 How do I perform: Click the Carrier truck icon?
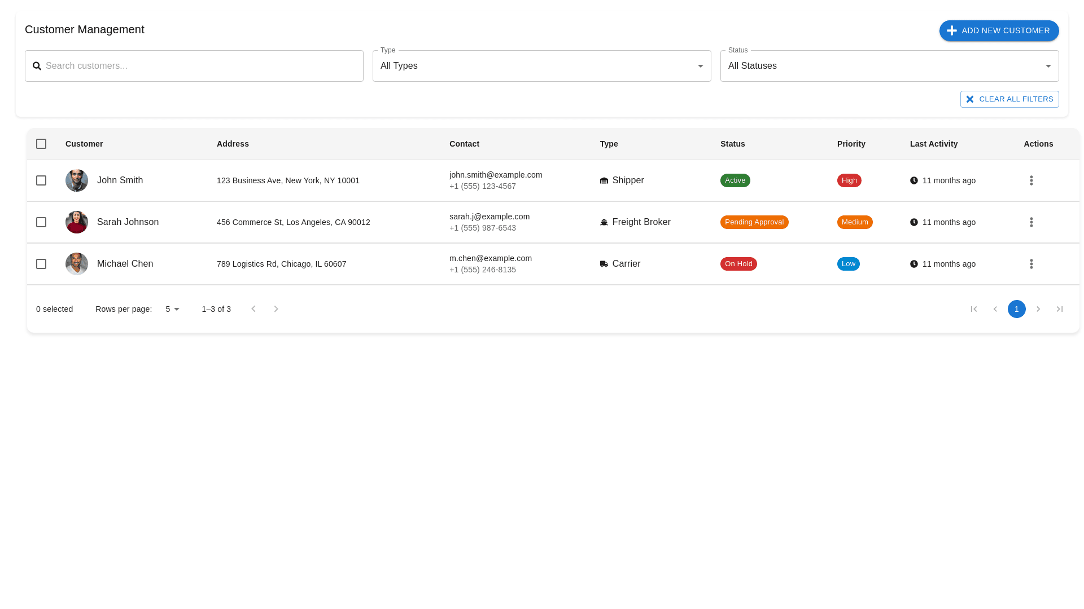[x=604, y=264]
